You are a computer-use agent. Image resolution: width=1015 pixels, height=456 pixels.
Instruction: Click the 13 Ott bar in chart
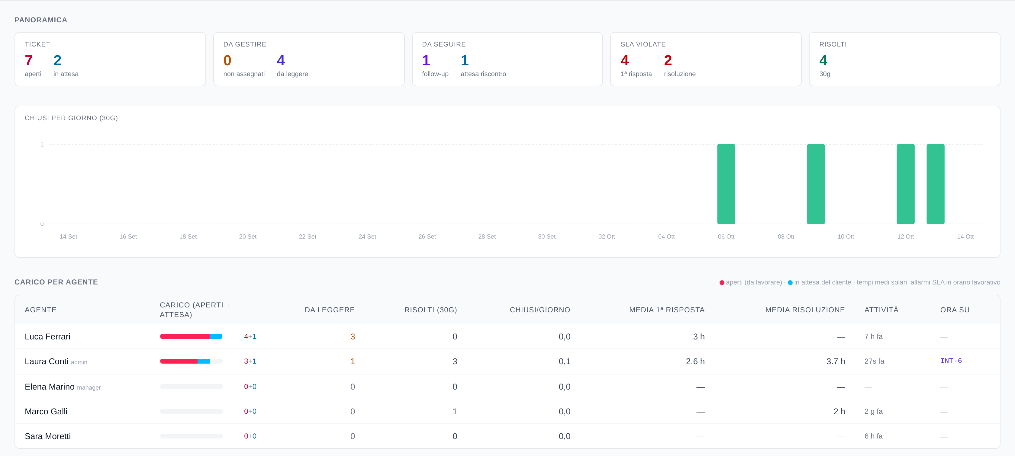pyautogui.click(x=936, y=184)
